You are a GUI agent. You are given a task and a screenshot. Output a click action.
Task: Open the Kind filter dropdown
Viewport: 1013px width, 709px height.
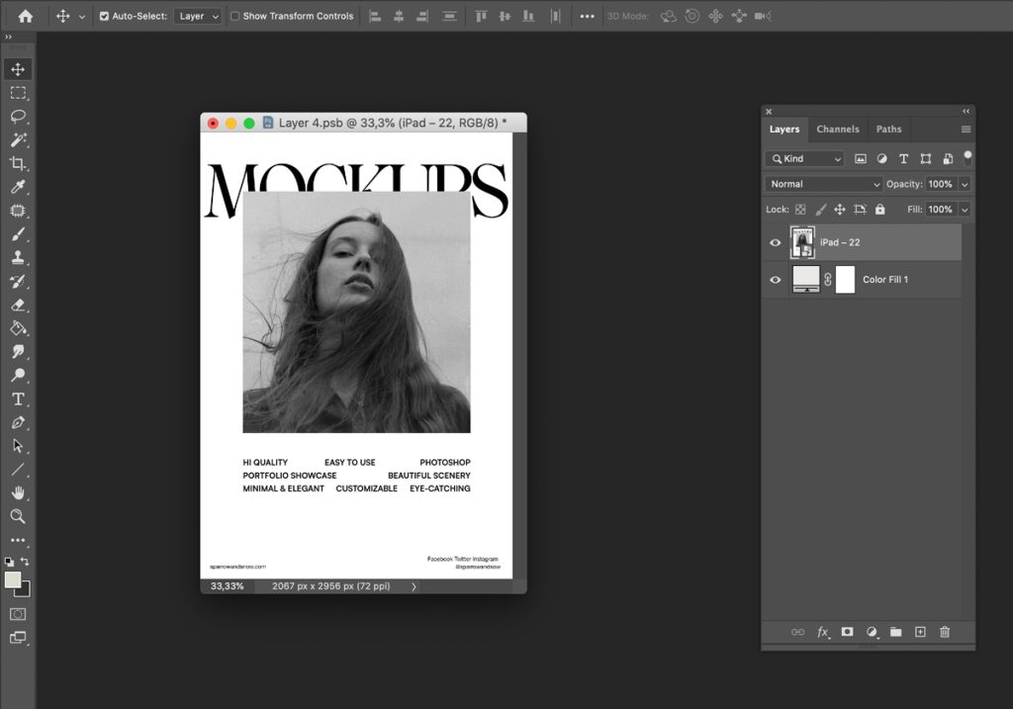805,159
